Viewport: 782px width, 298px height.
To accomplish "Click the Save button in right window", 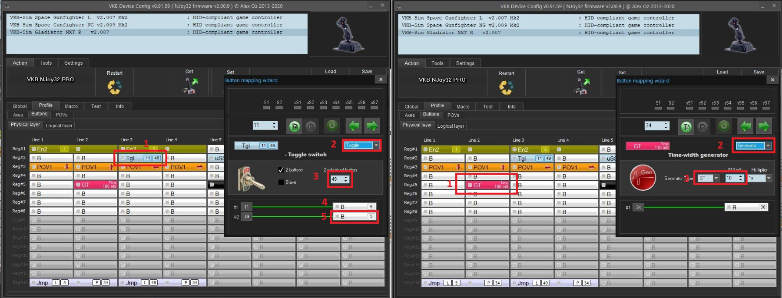I will pos(759,72).
